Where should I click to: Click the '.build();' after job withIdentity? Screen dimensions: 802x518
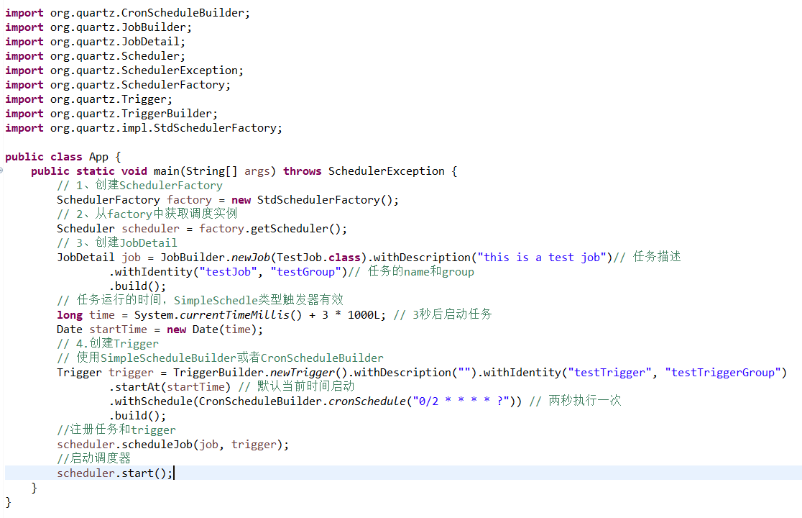click(x=137, y=286)
